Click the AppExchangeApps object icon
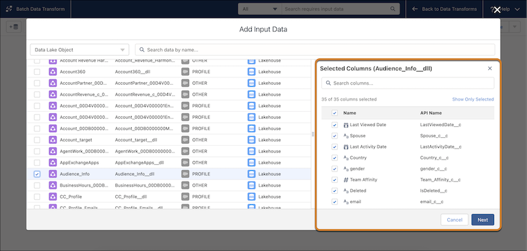527x251 pixels. [x=53, y=162]
